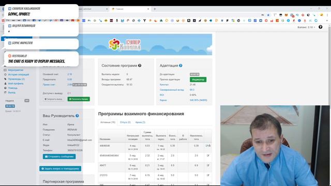Click edit icon in row 48646546
This screenshot has height=186, width=331.
(207, 146)
